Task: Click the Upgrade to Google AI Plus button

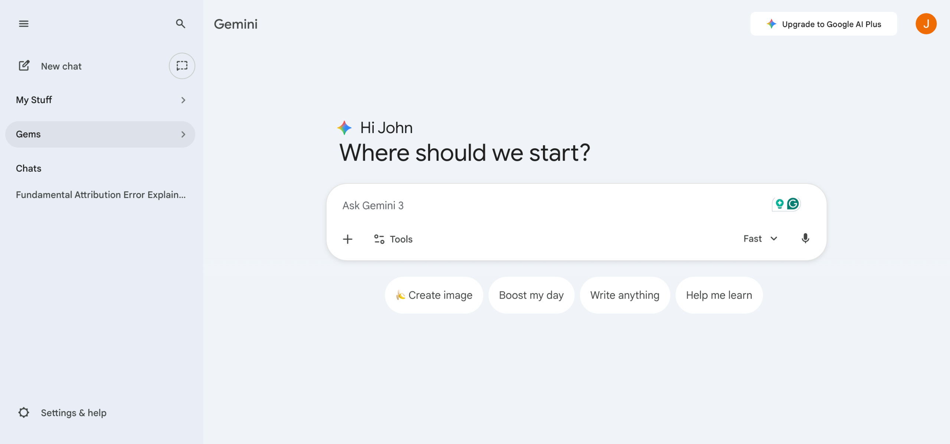Action: pyautogui.click(x=823, y=24)
